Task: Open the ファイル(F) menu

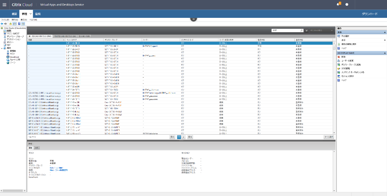Action: (x=5, y=20)
